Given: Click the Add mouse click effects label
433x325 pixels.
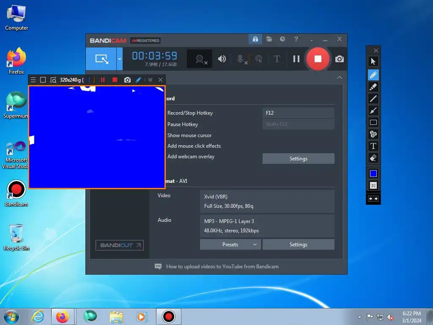Looking at the screenshot, I should click(x=194, y=146).
